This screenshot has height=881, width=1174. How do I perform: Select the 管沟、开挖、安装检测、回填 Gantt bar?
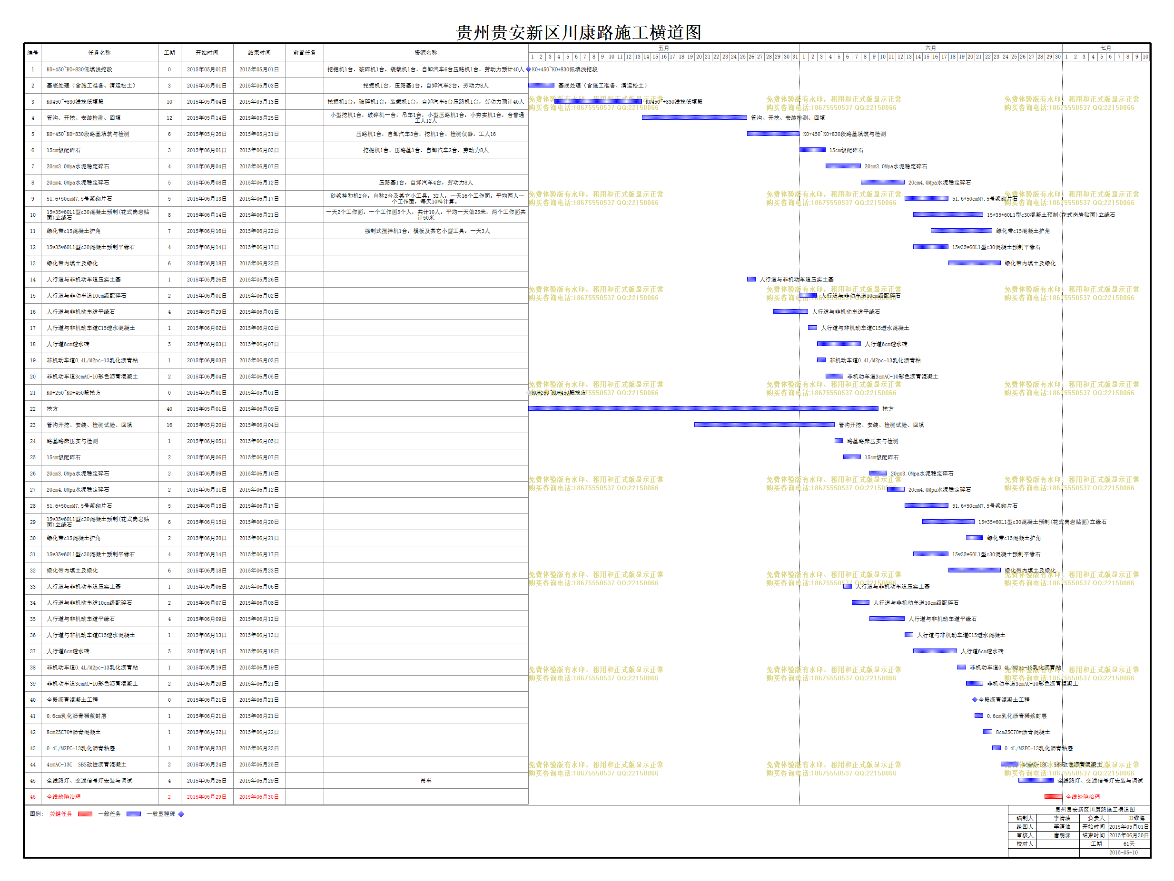coord(695,118)
